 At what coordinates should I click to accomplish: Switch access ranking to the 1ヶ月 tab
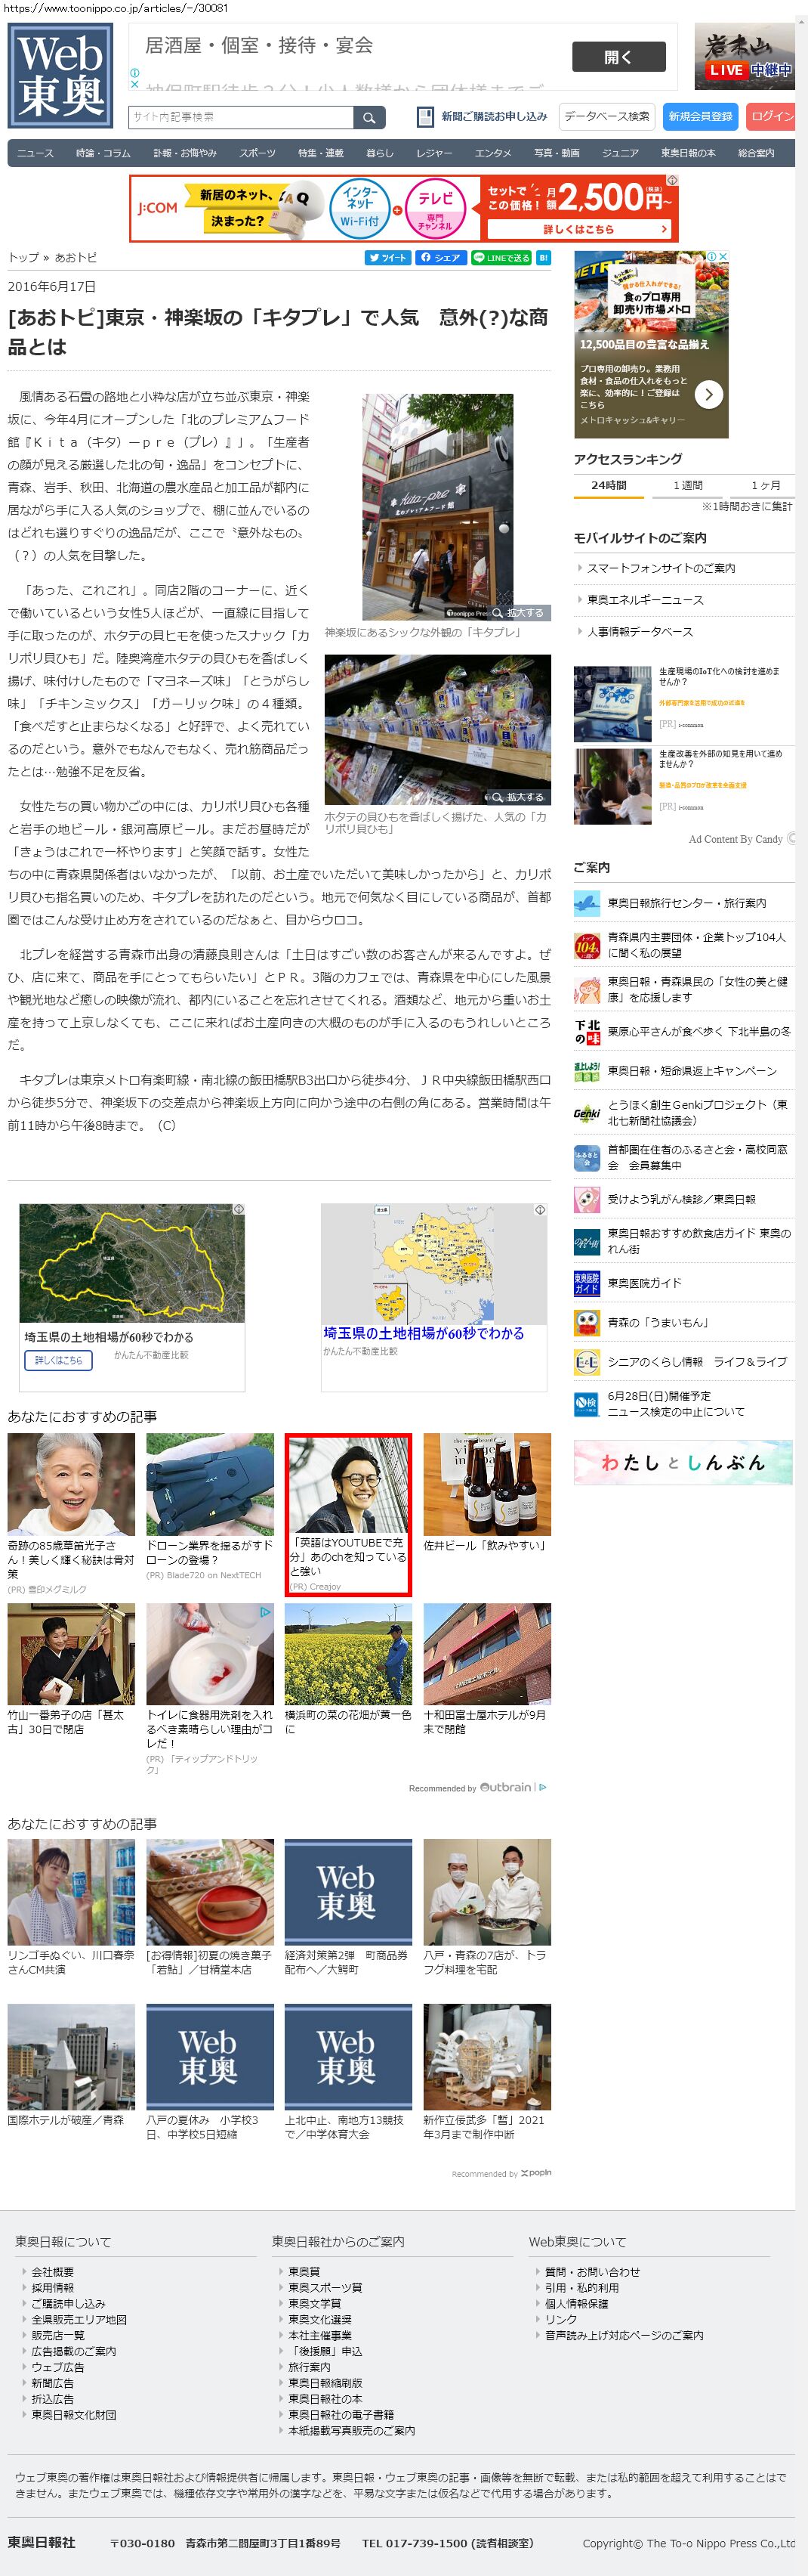click(x=767, y=485)
